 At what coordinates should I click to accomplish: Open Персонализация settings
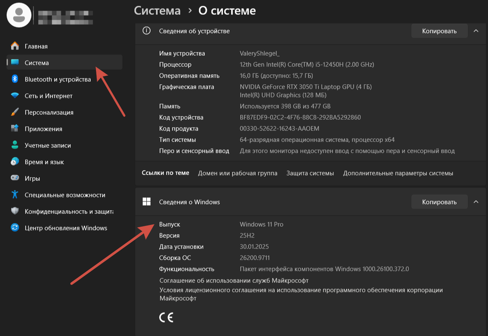tap(64, 112)
